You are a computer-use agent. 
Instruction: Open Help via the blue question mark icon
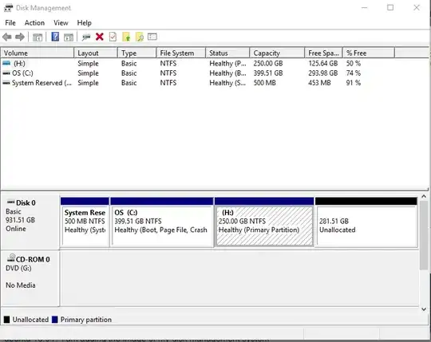click(x=55, y=37)
